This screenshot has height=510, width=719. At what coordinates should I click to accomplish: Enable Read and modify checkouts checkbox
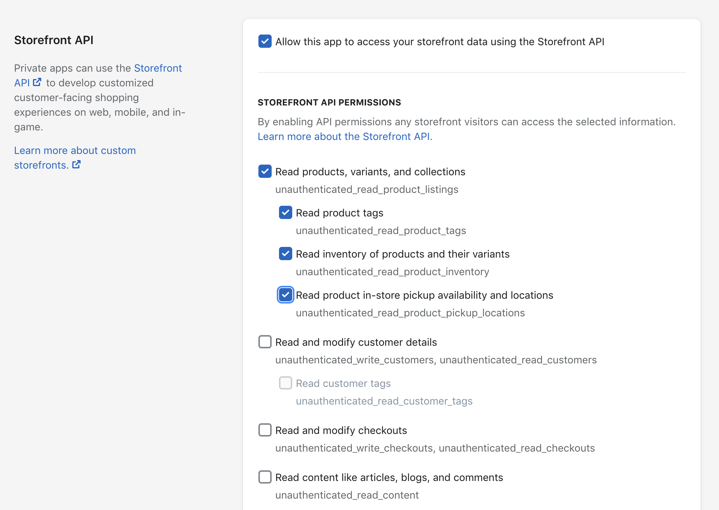tap(265, 430)
